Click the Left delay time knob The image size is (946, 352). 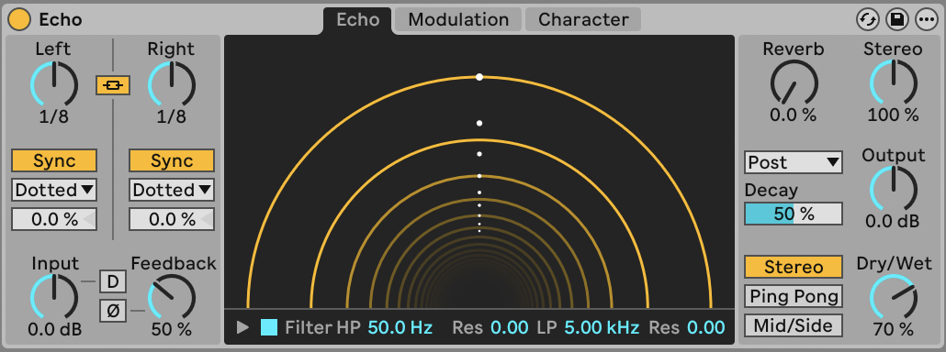click(53, 84)
